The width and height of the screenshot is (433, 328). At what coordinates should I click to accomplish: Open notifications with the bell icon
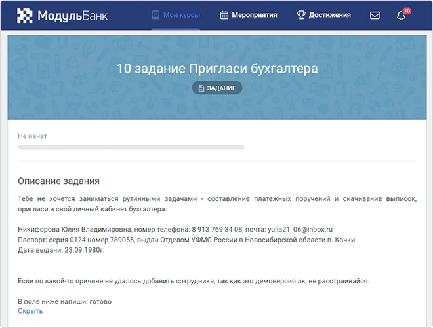(x=401, y=16)
